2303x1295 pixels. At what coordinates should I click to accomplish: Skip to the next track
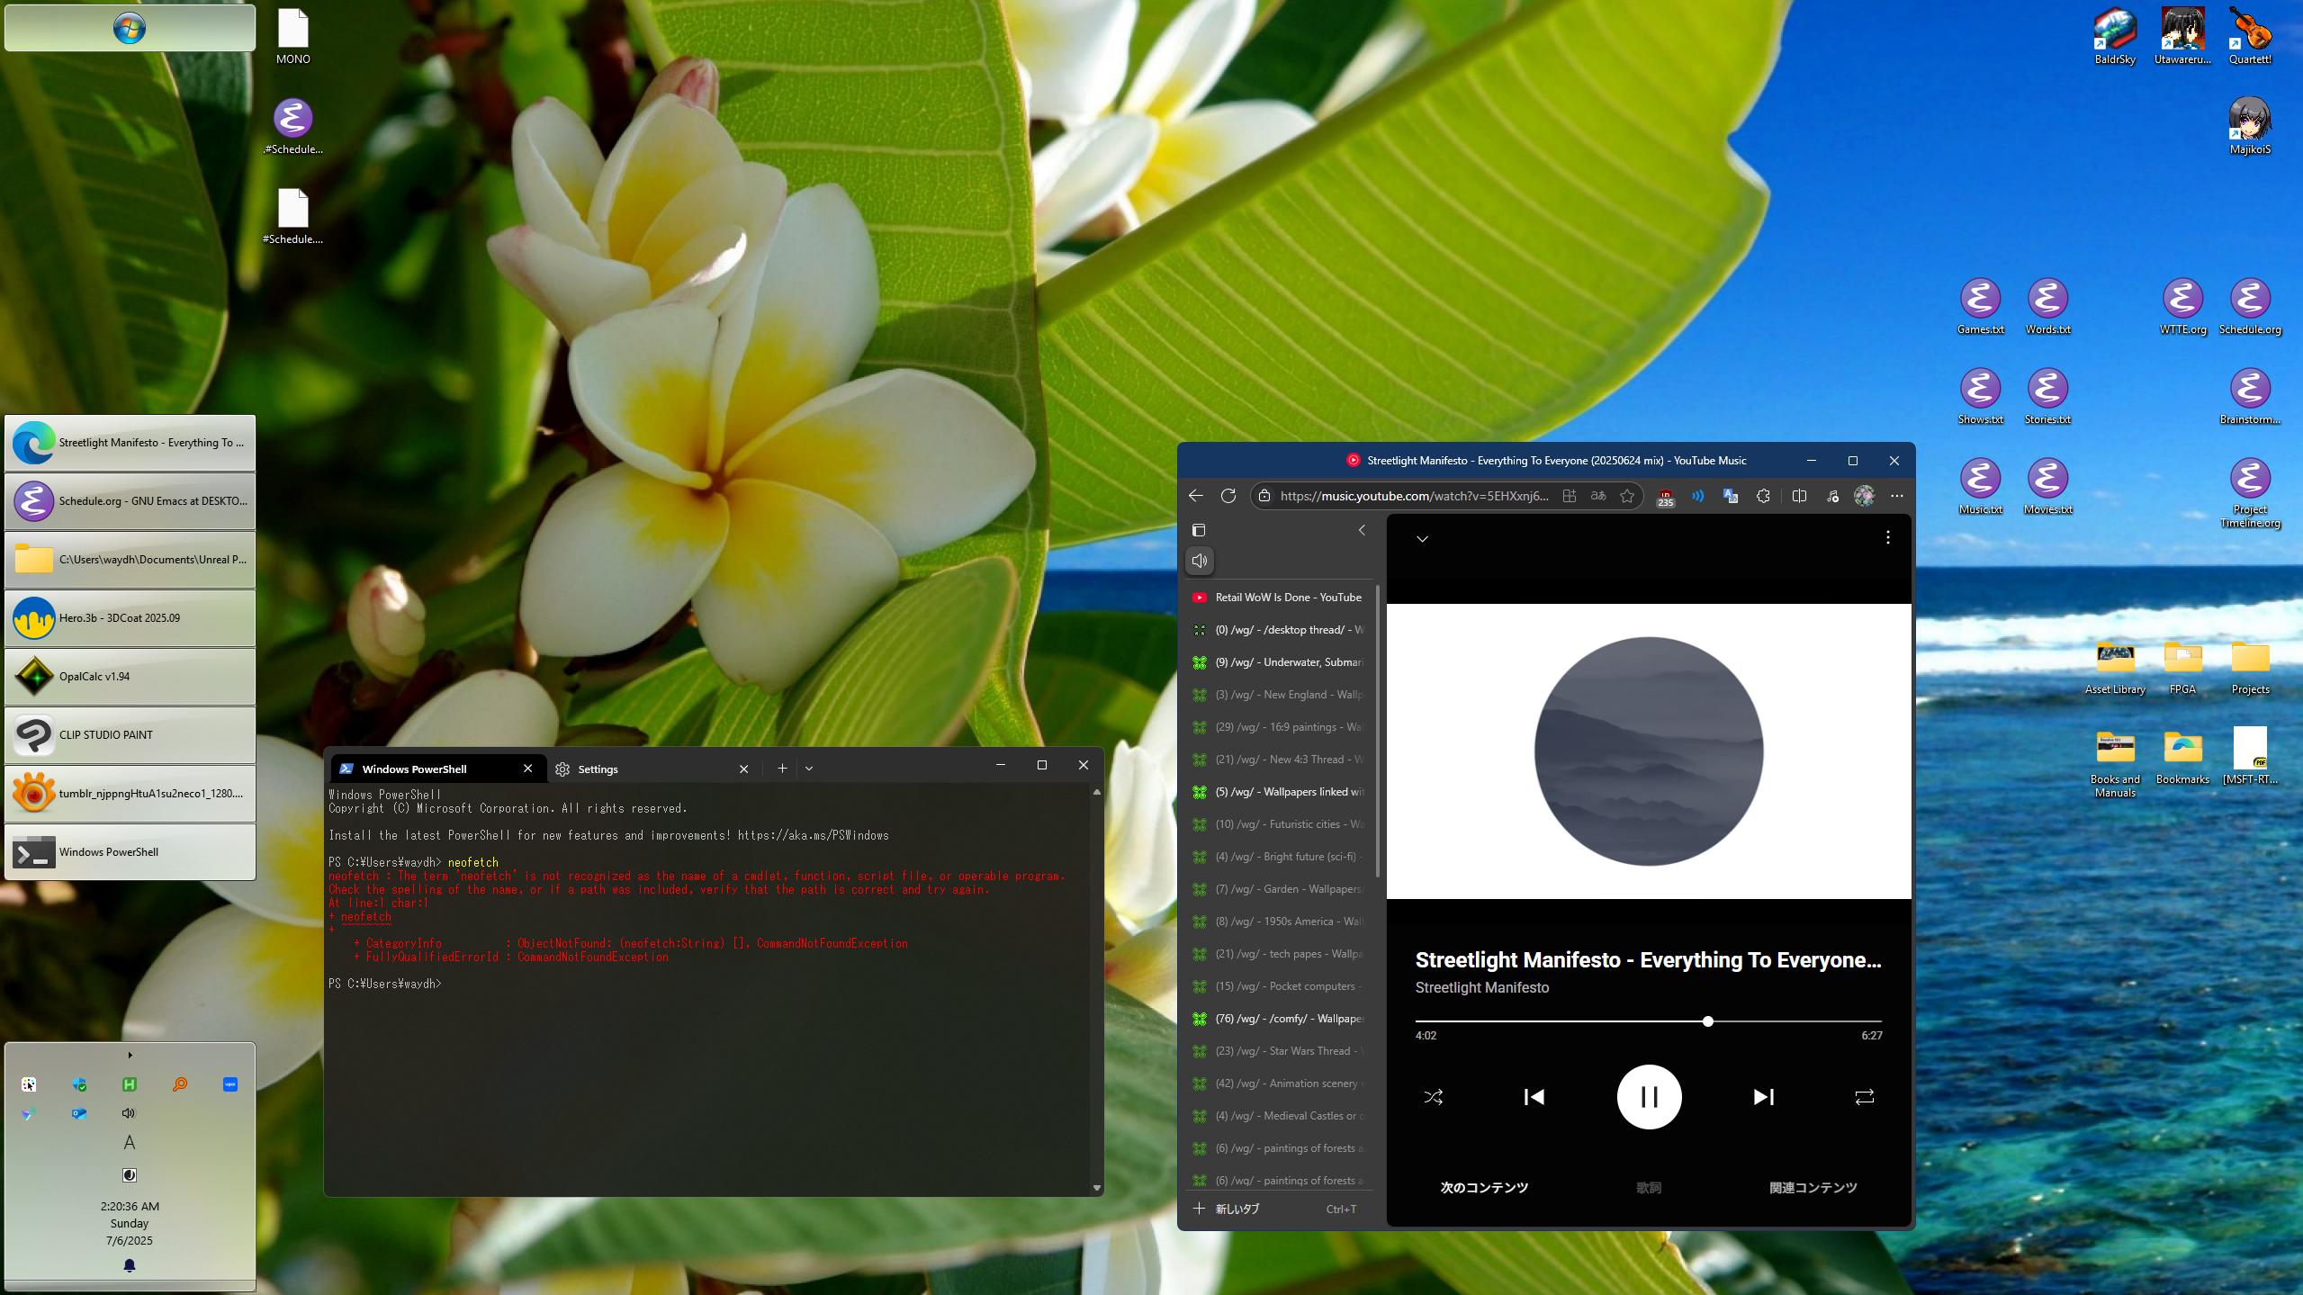tap(1763, 1096)
